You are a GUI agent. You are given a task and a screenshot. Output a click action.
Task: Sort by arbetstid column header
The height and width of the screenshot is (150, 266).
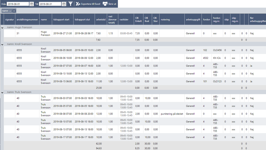pyautogui.click(x=101, y=19)
